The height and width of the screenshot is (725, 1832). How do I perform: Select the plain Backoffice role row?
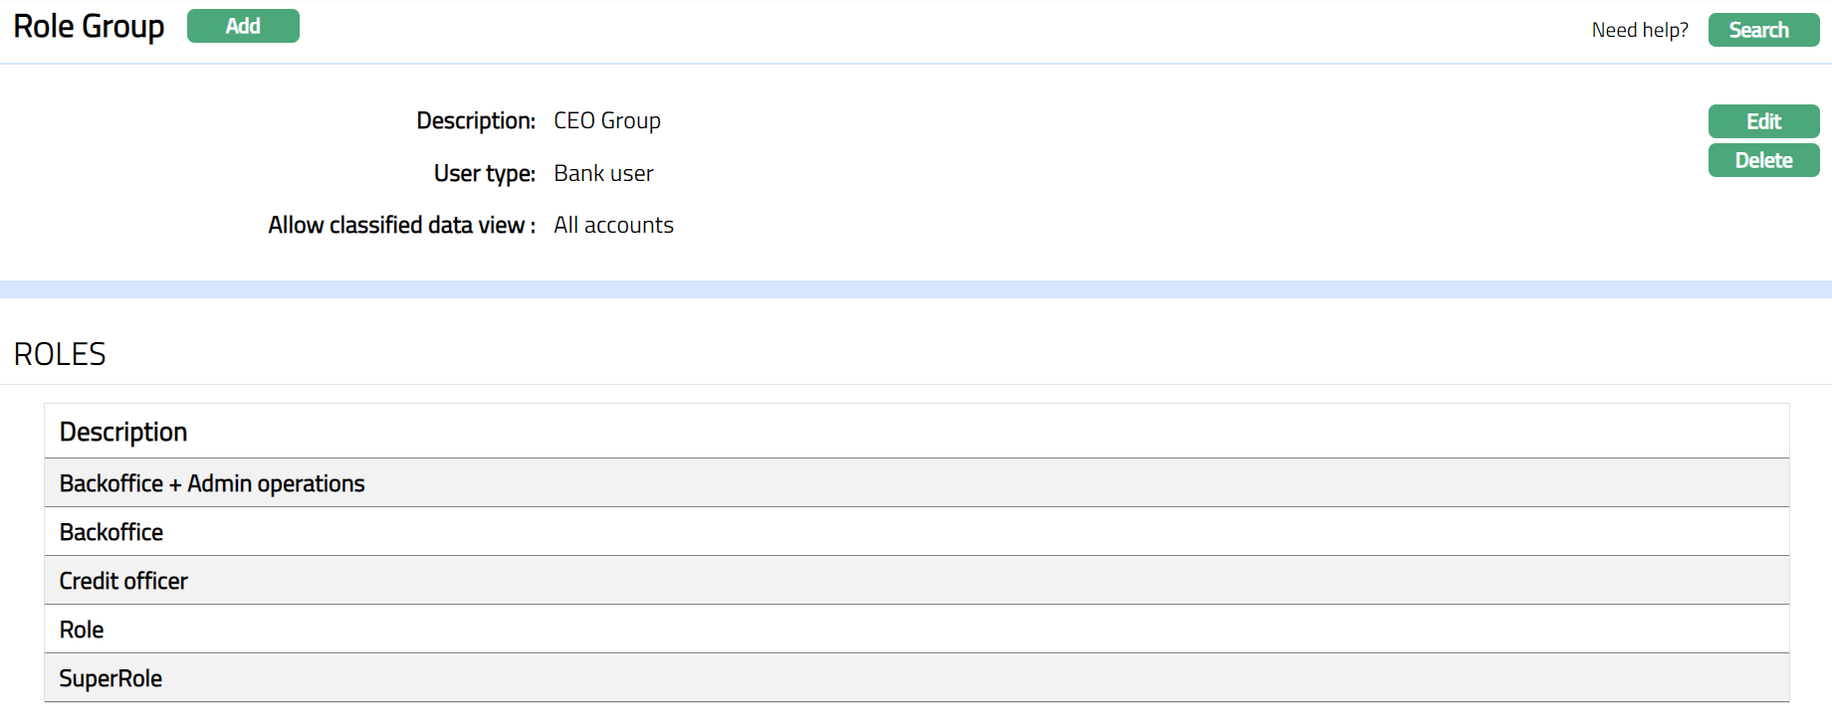[x=112, y=532]
